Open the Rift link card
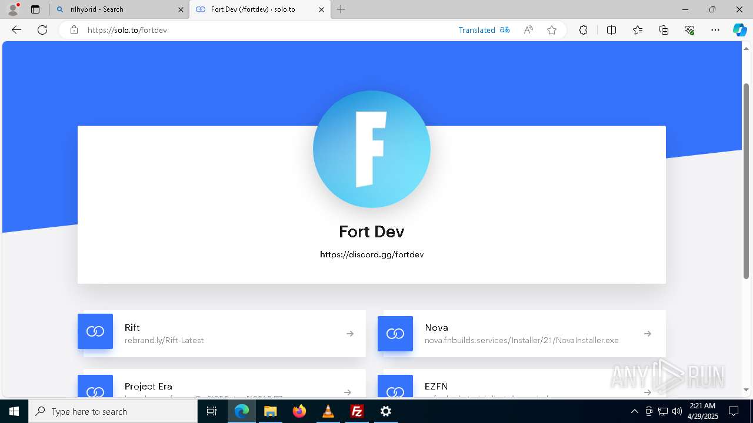The width and height of the screenshot is (753, 423). click(x=222, y=334)
